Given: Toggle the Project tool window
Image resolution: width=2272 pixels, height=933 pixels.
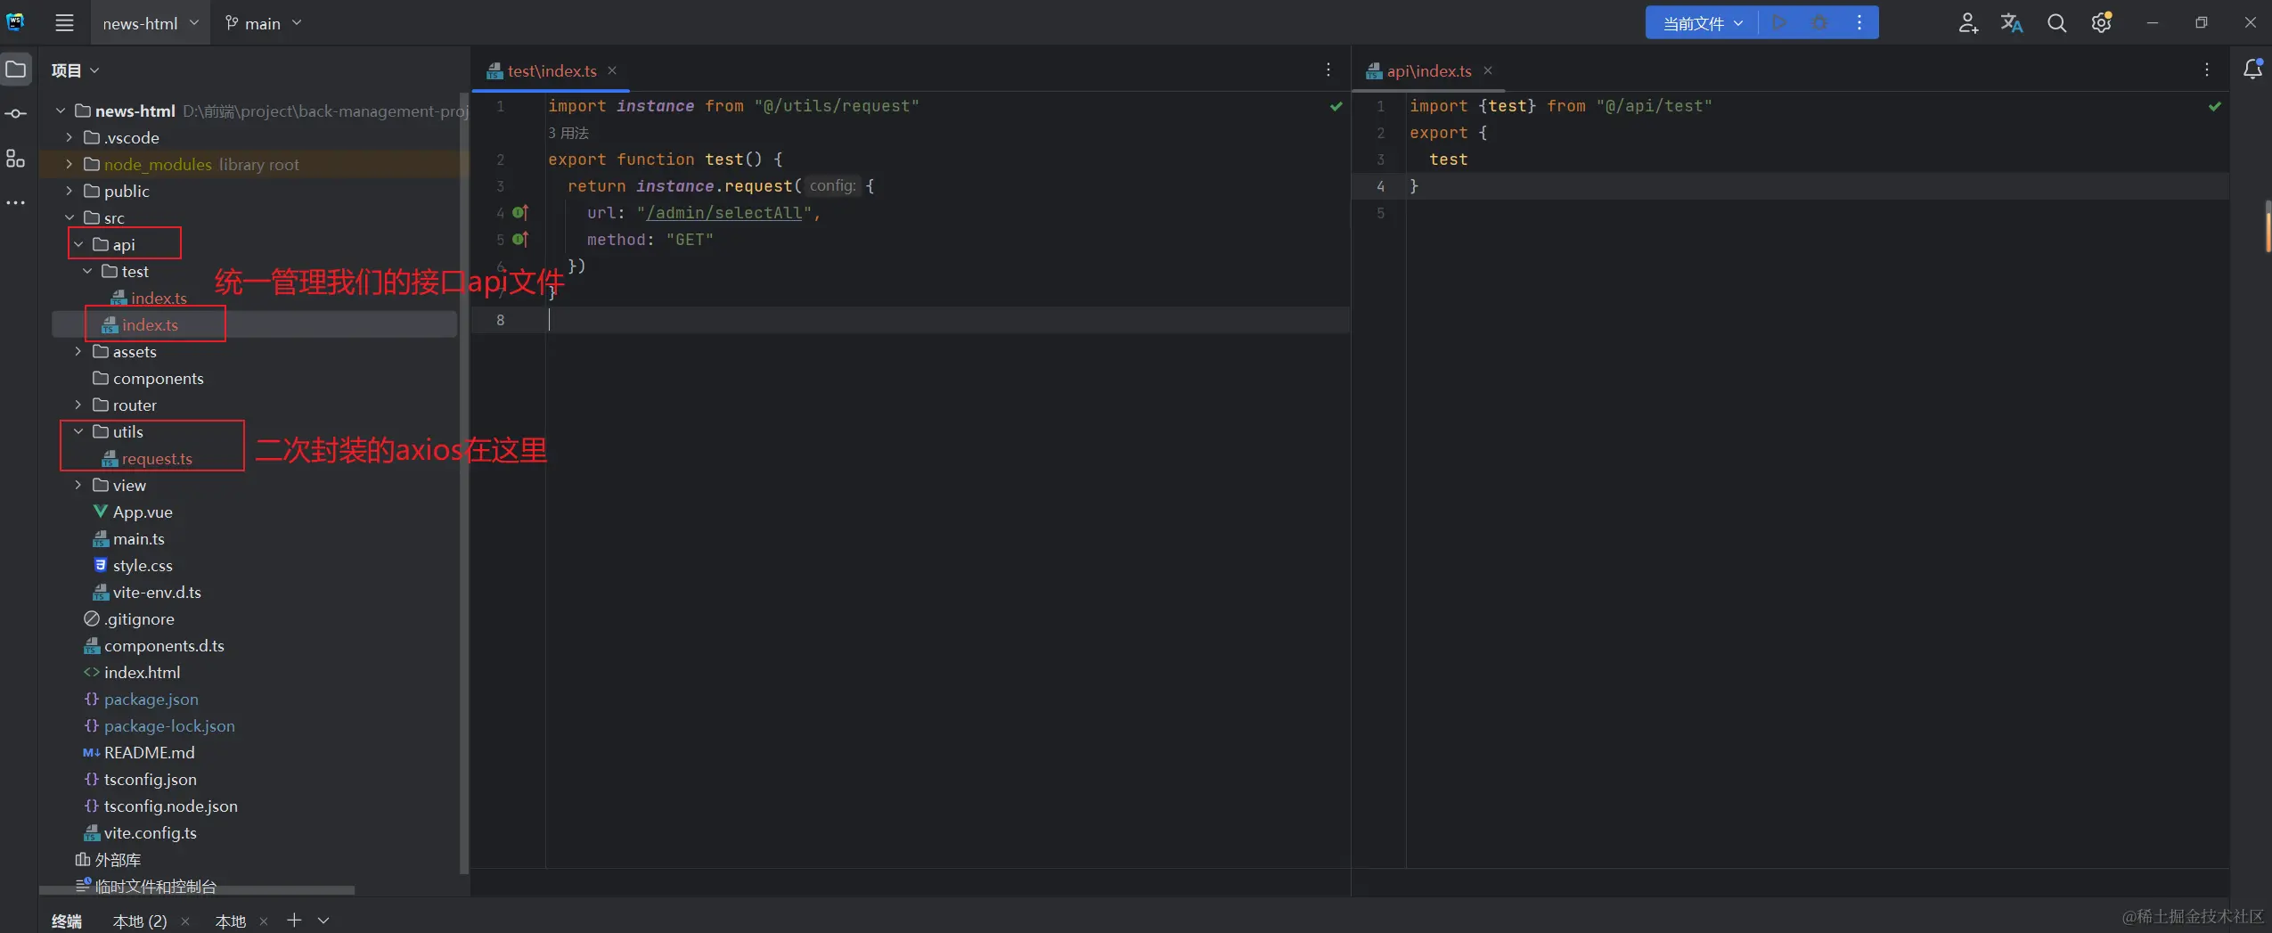Looking at the screenshot, I should [16, 70].
